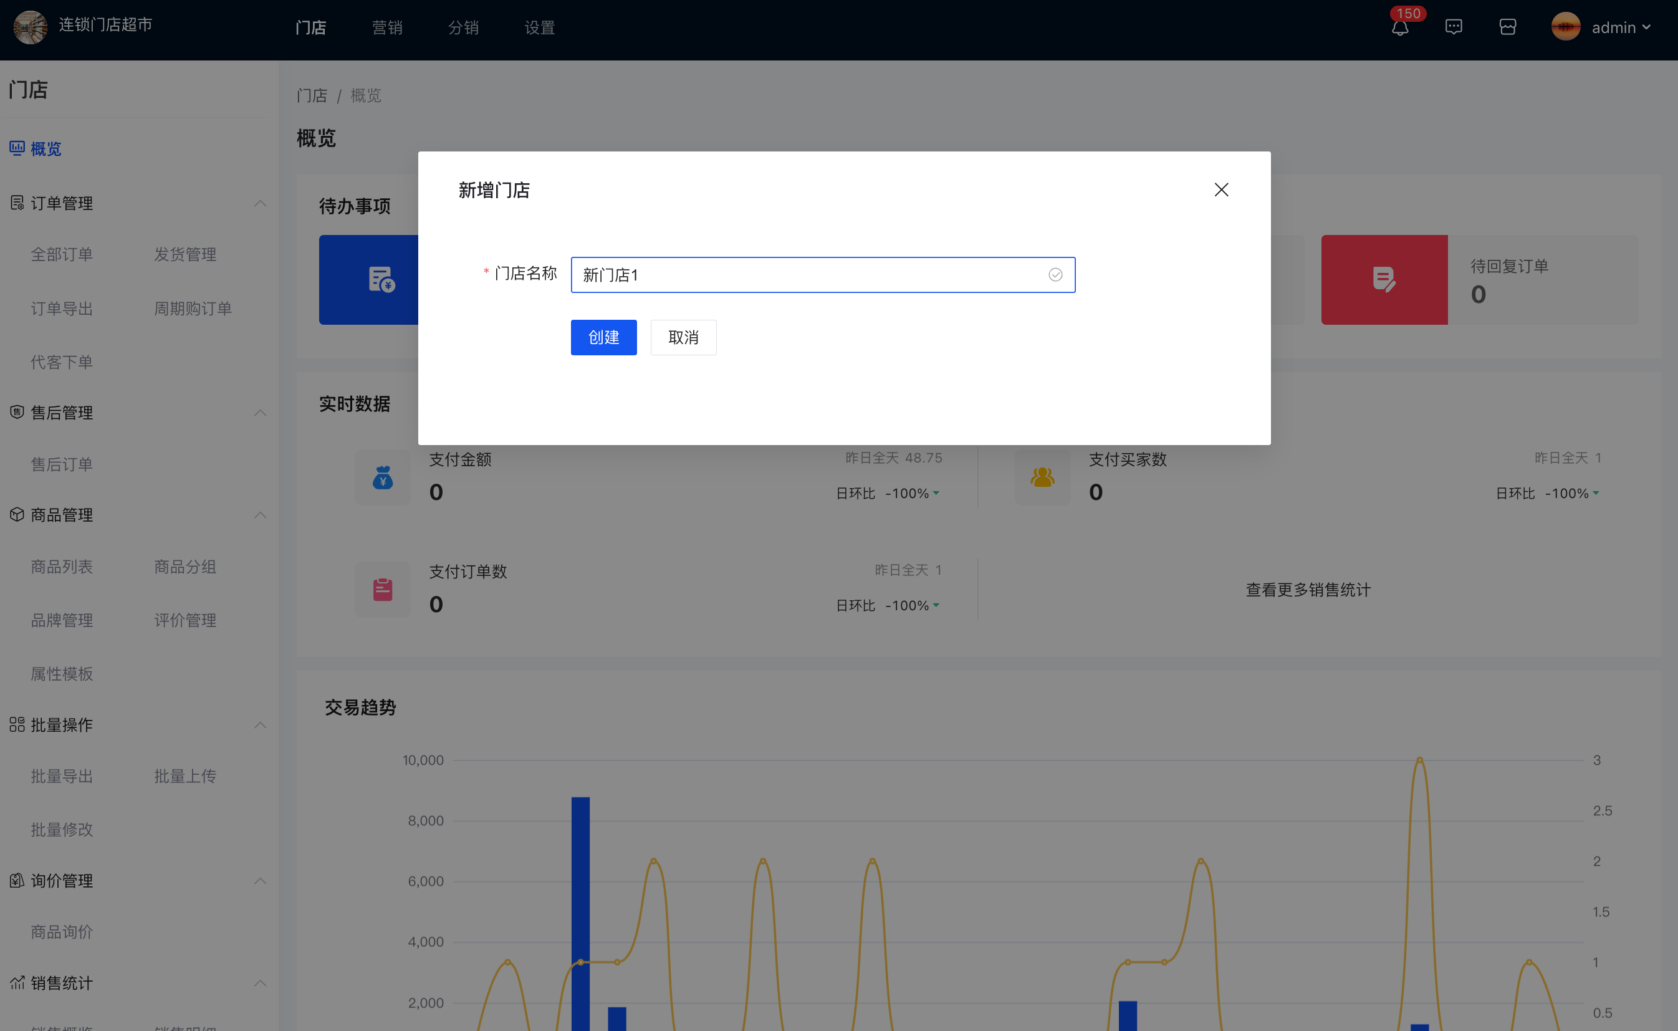Viewport: 1678px width, 1031px height.
Task: Click the 150 notification badge
Action: point(1408,14)
